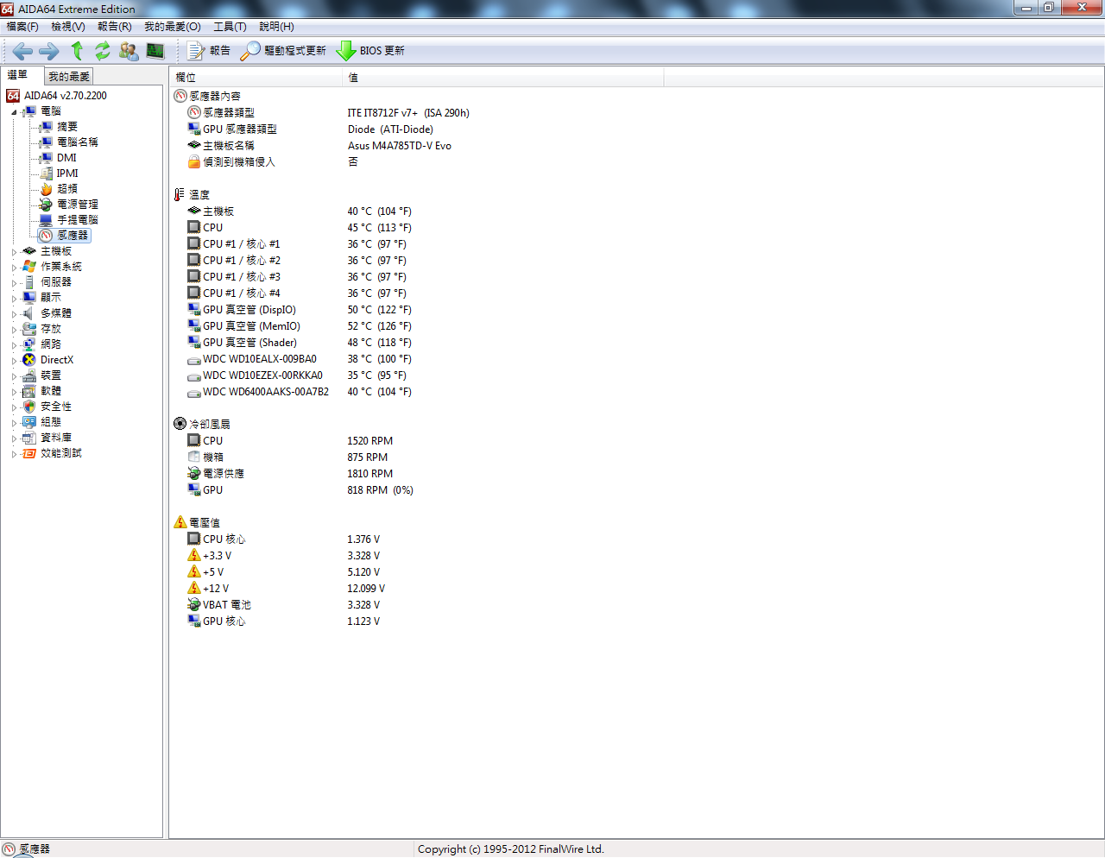Expand the 主機板 tree node
This screenshot has height=858, width=1105.
coord(14,252)
